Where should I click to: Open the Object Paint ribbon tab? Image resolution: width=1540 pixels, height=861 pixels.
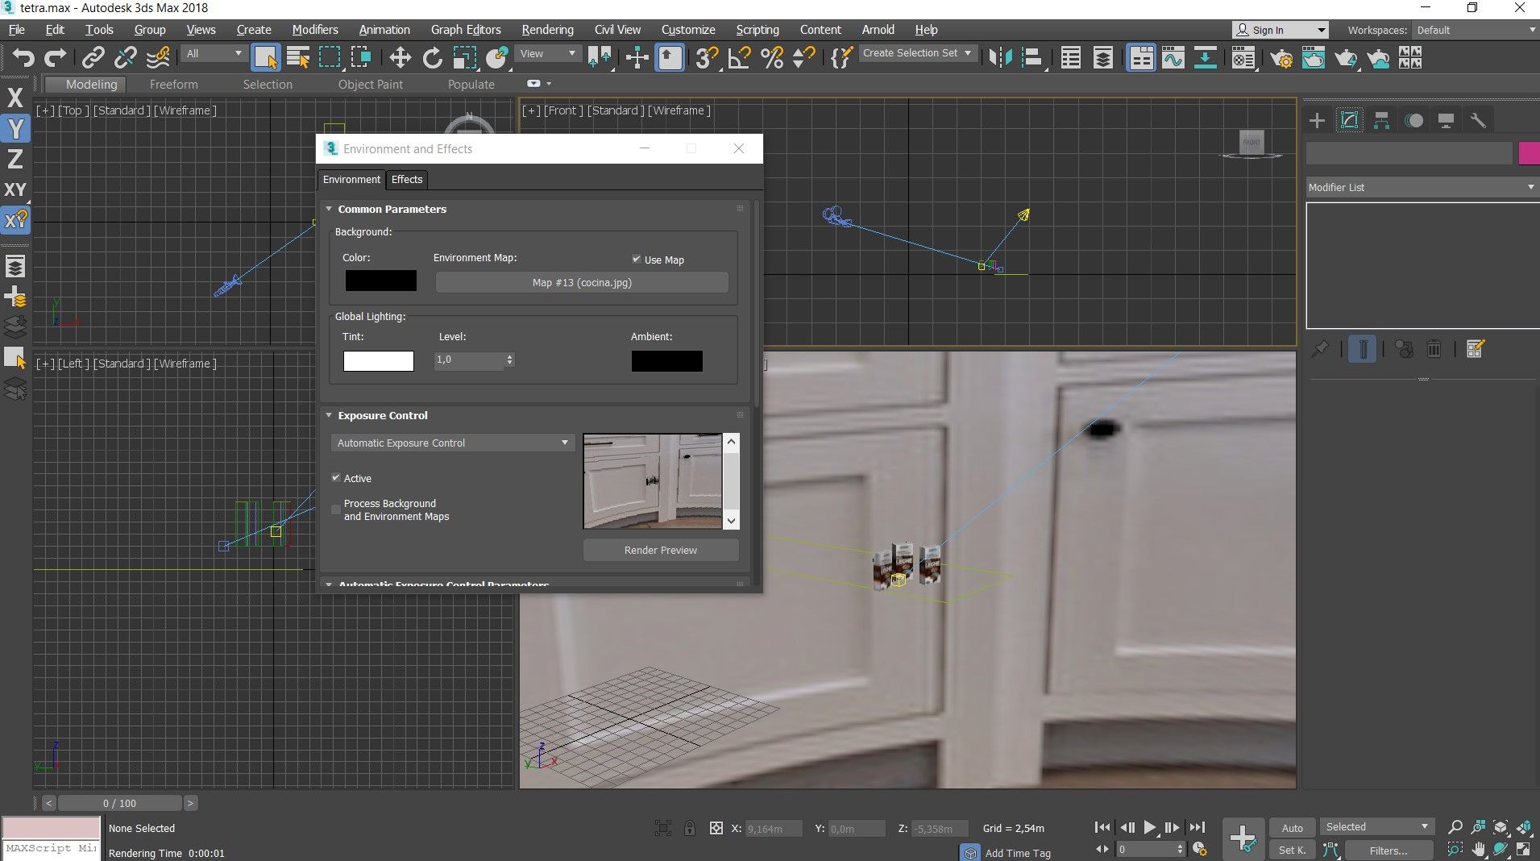(370, 84)
